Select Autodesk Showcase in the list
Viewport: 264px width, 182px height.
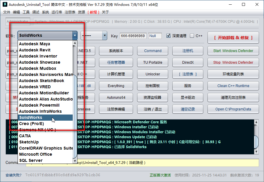pos(45,62)
